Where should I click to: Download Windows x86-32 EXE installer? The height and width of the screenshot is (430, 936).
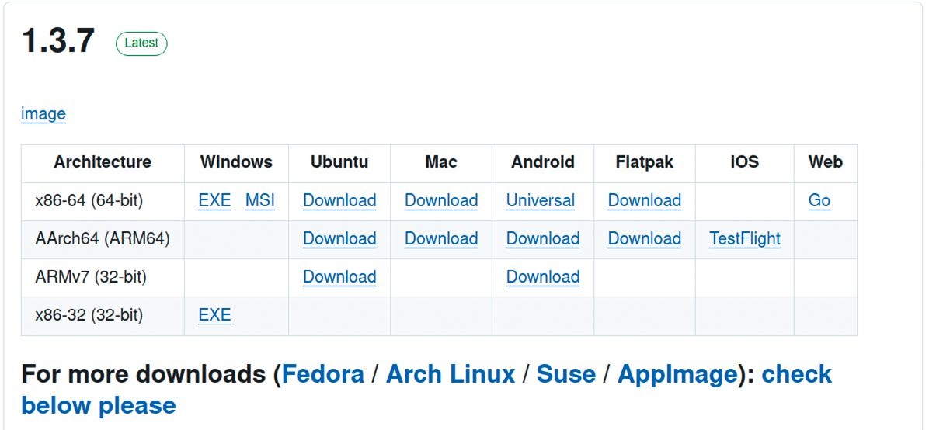click(x=214, y=315)
